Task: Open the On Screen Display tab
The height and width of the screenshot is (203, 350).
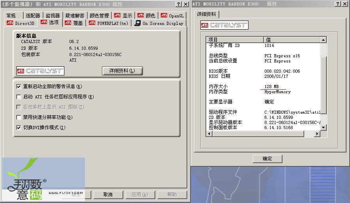Action: point(159,23)
